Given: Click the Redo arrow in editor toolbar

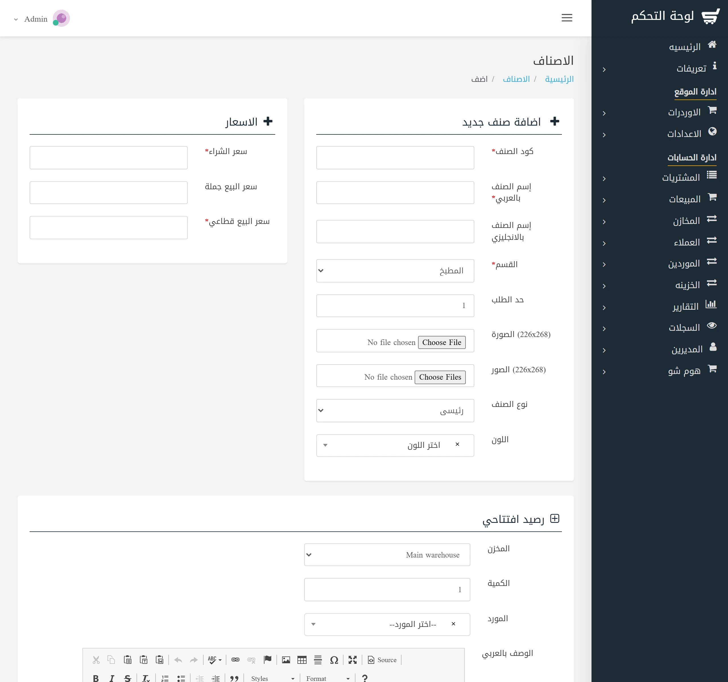Looking at the screenshot, I should 194,660.
